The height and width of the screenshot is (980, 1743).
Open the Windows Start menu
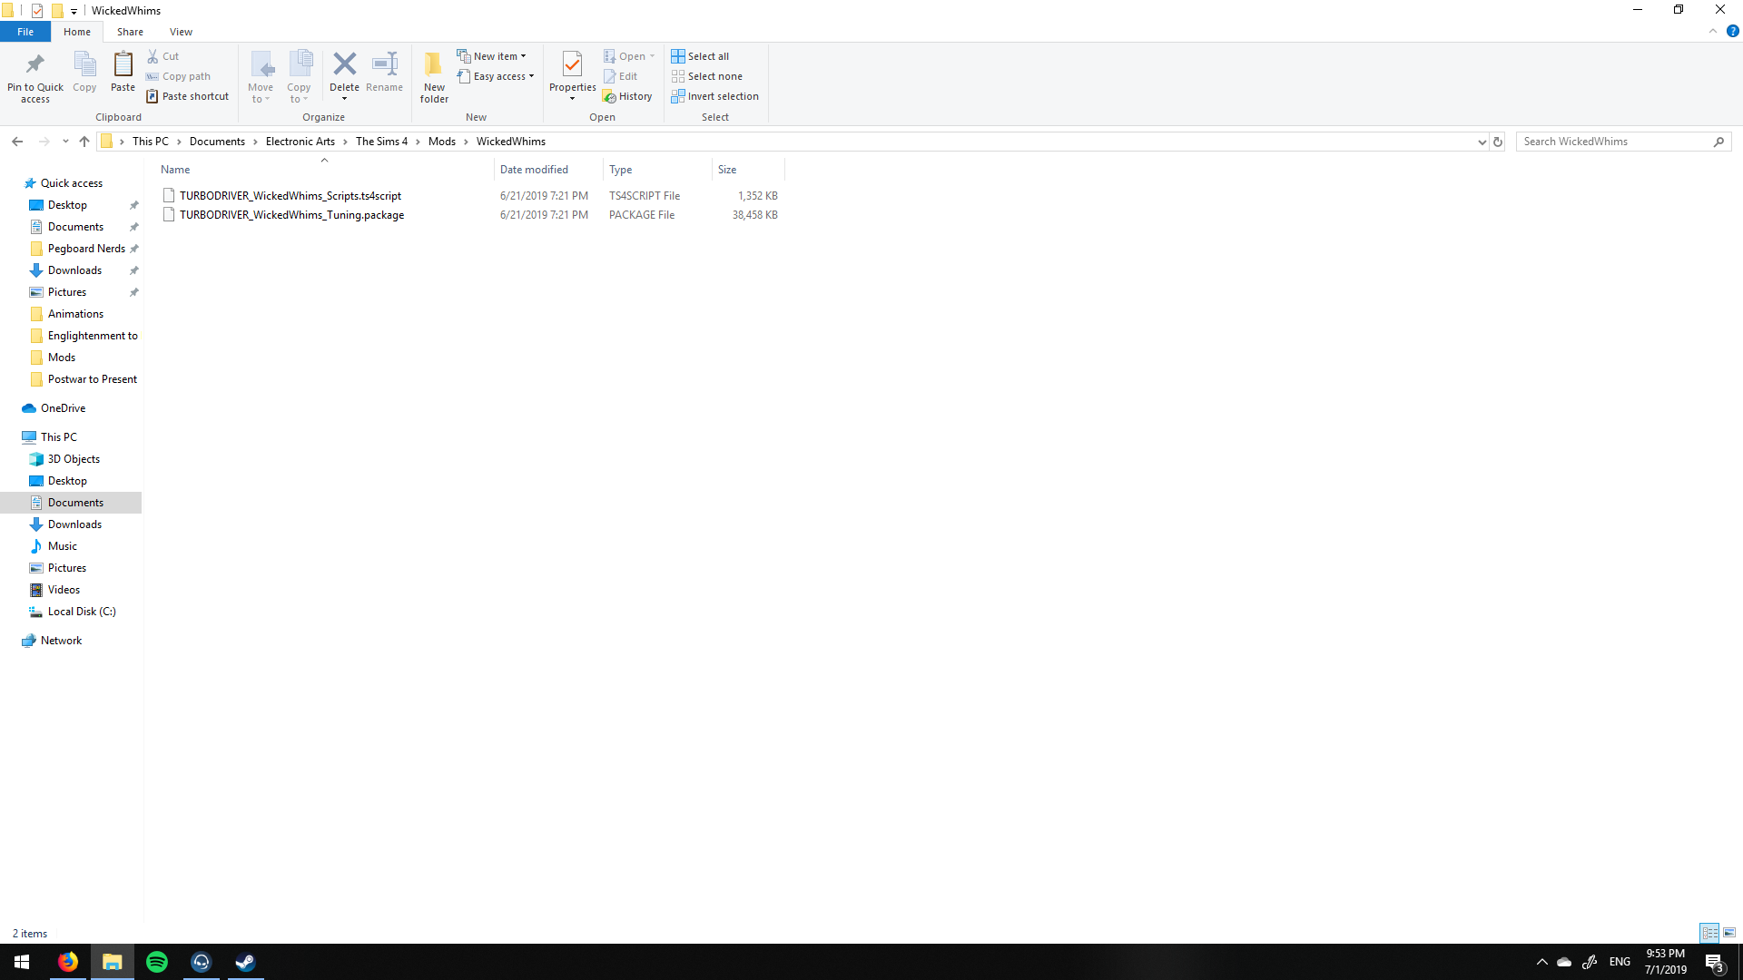(x=22, y=962)
